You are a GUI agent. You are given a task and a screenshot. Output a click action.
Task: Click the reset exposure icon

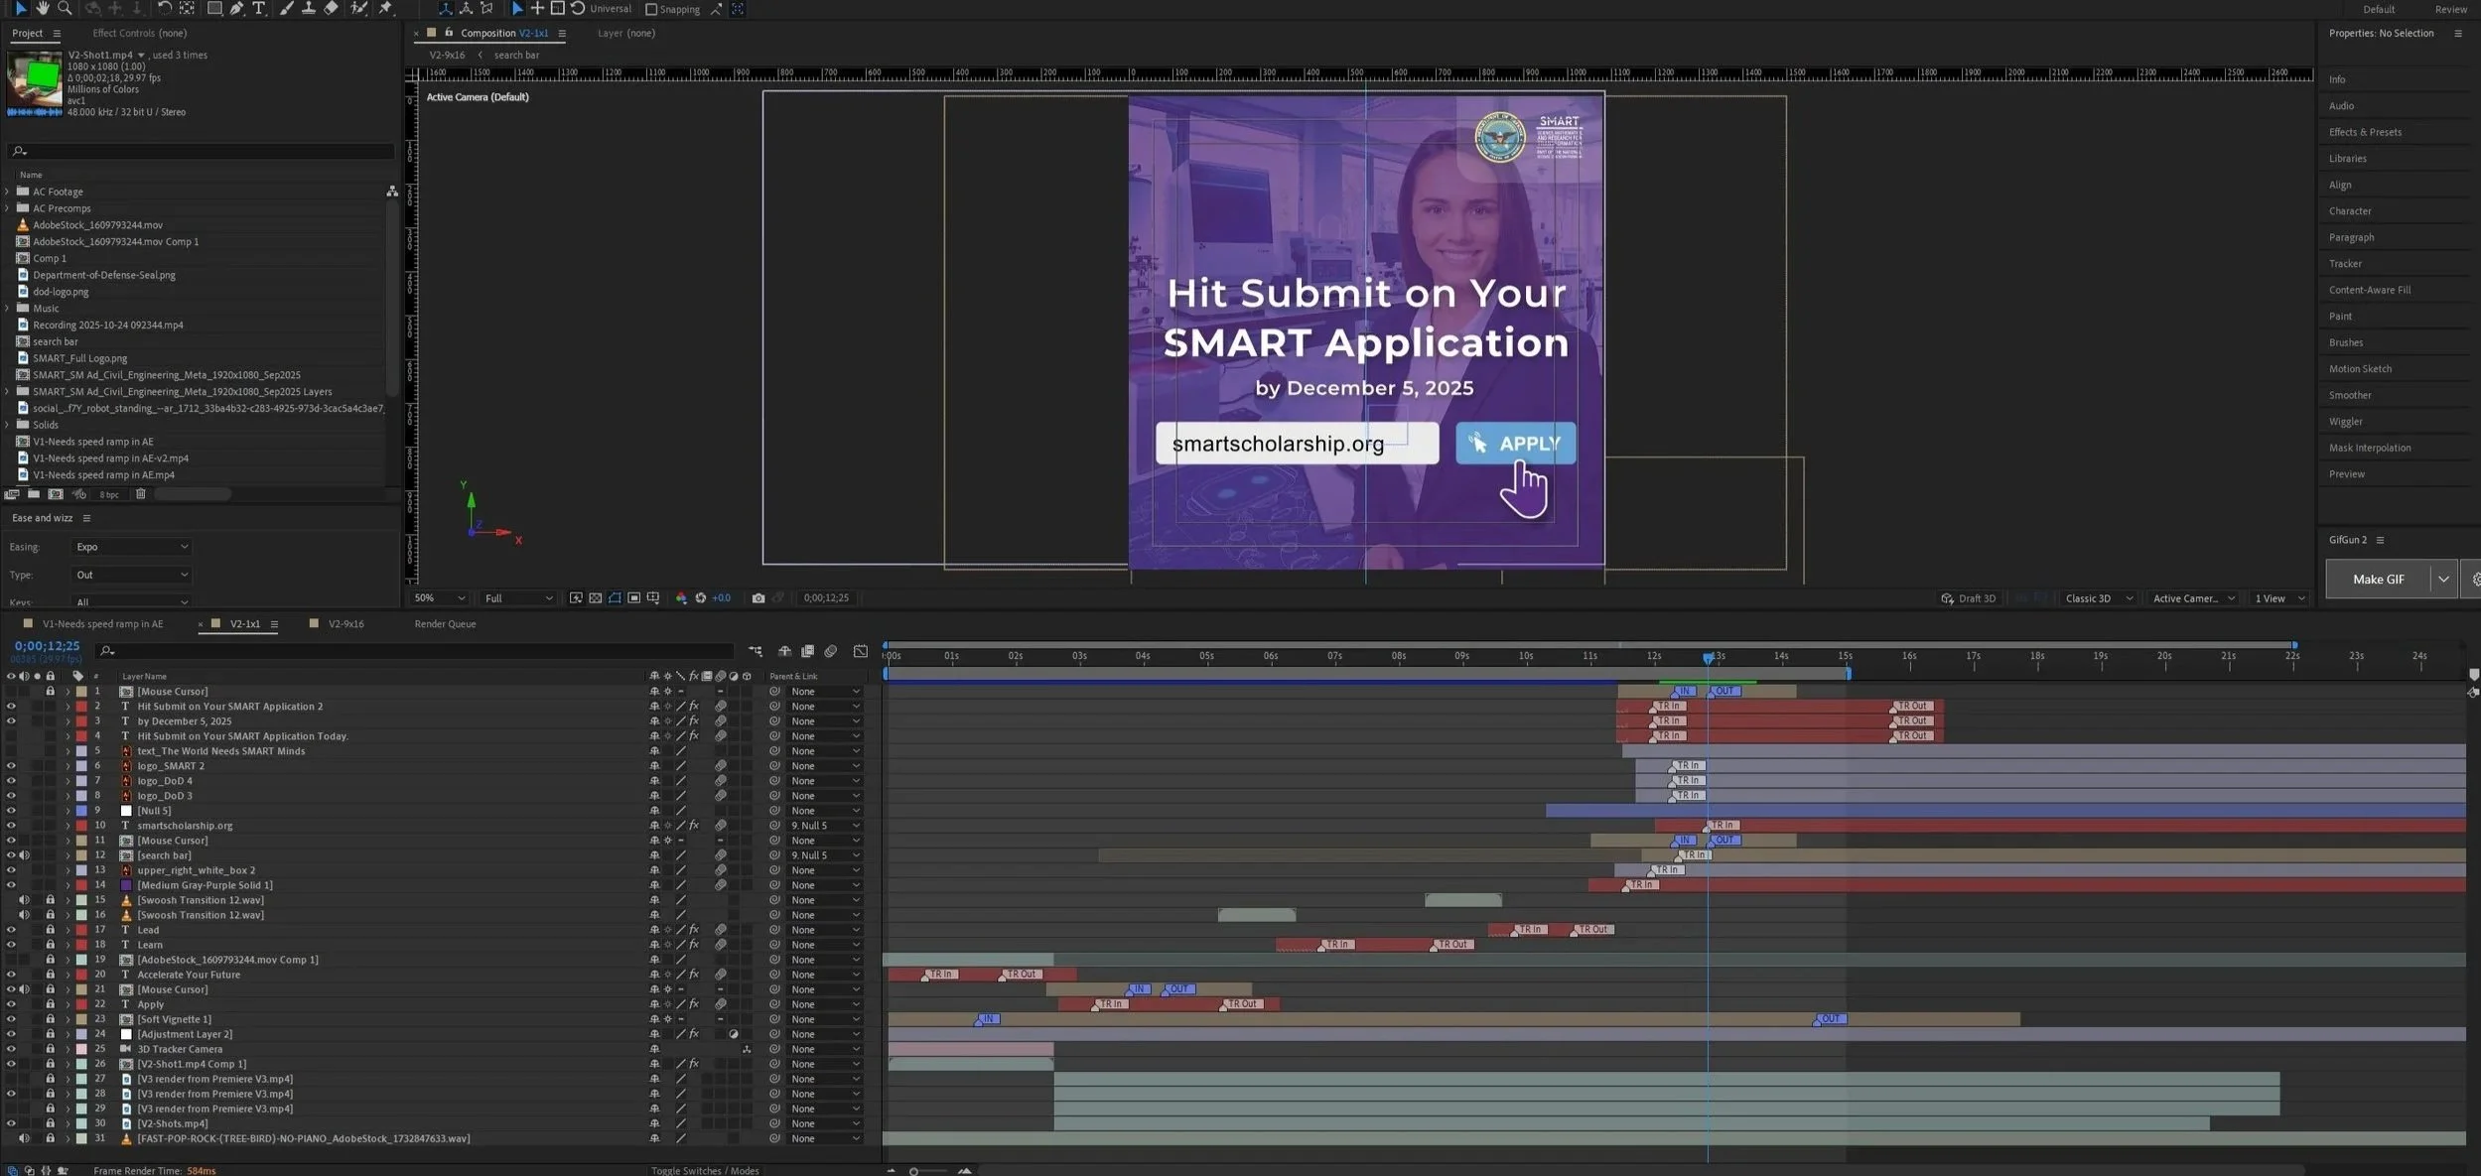[700, 597]
